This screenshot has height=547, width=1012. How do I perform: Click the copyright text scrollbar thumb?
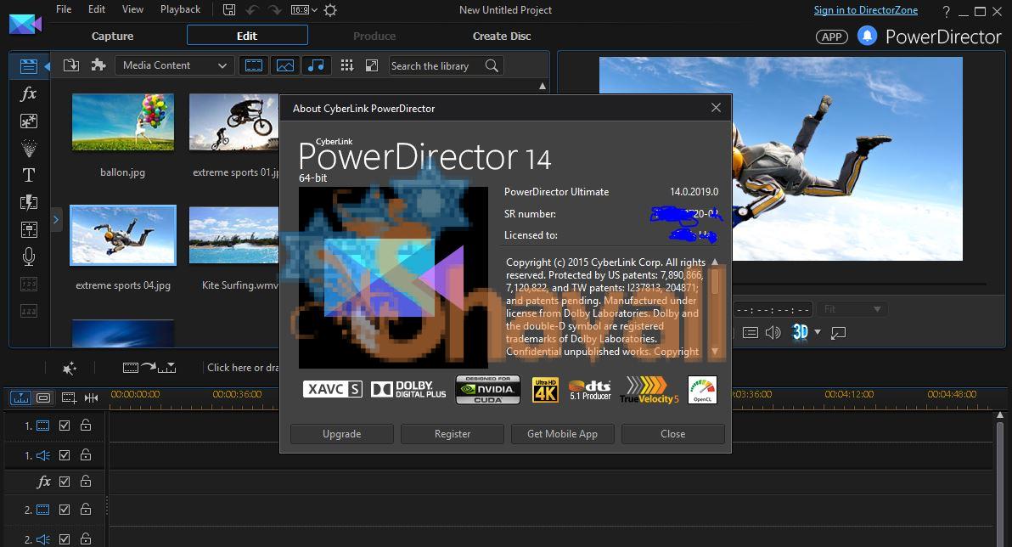(715, 282)
